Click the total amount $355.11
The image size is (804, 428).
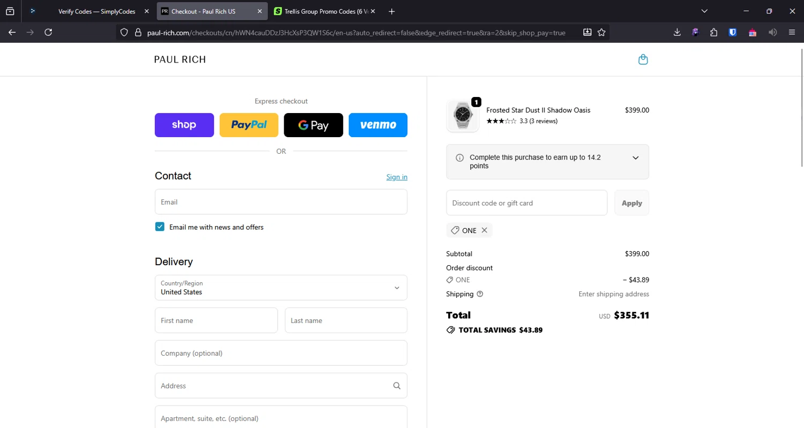tap(631, 316)
